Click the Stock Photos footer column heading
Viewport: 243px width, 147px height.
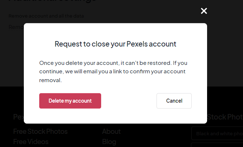tap(224, 117)
